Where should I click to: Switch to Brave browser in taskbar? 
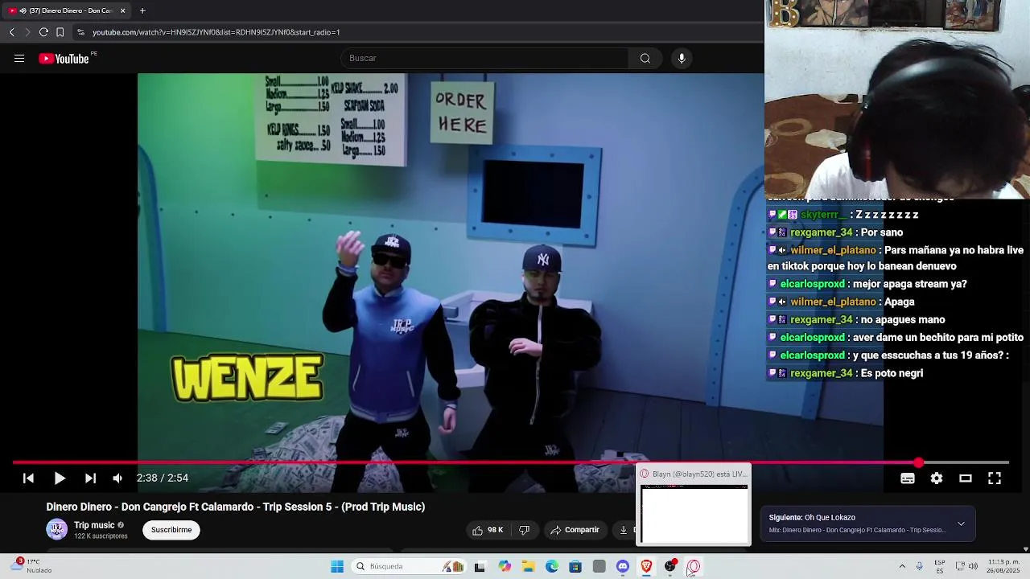(x=646, y=566)
